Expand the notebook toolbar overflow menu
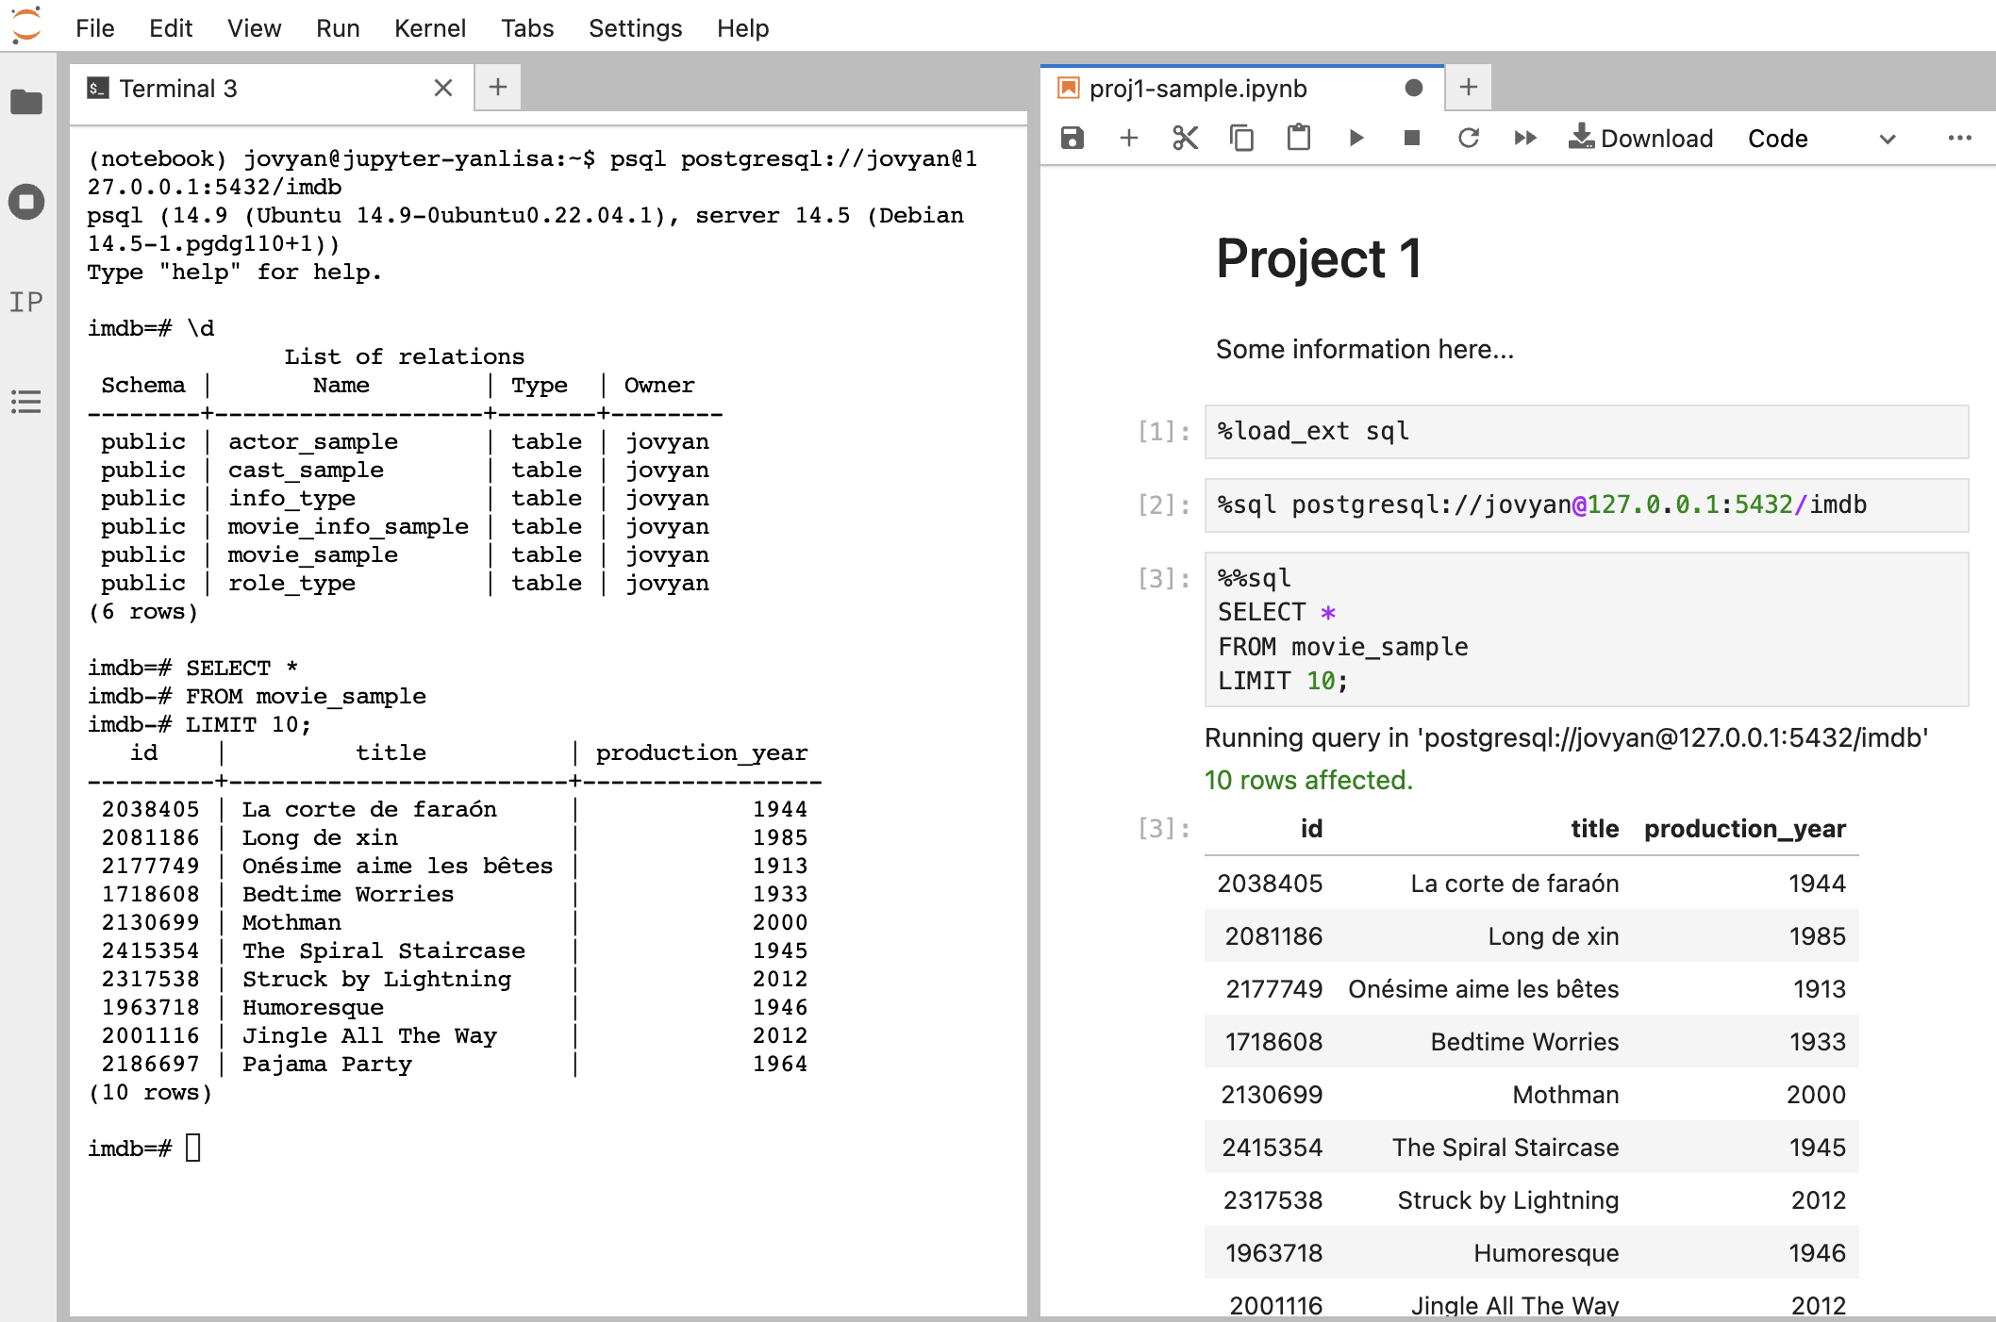Screen dimensions: 1996x1322 click(x=1959, y=139)
